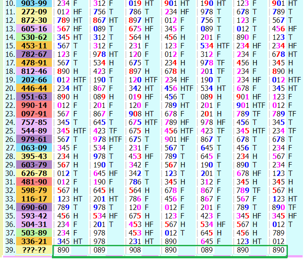Viewport: 304px width, 261px height.
Task: Click result 951-63
Action: (34, 97)
